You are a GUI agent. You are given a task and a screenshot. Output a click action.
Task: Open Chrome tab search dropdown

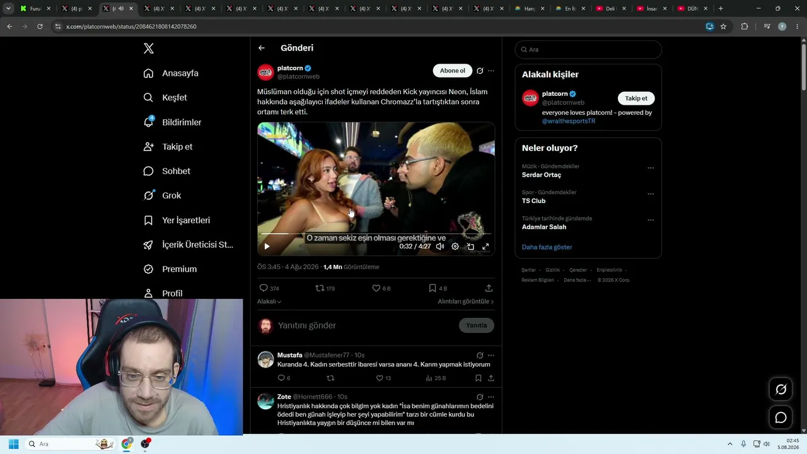click(8, 9)
